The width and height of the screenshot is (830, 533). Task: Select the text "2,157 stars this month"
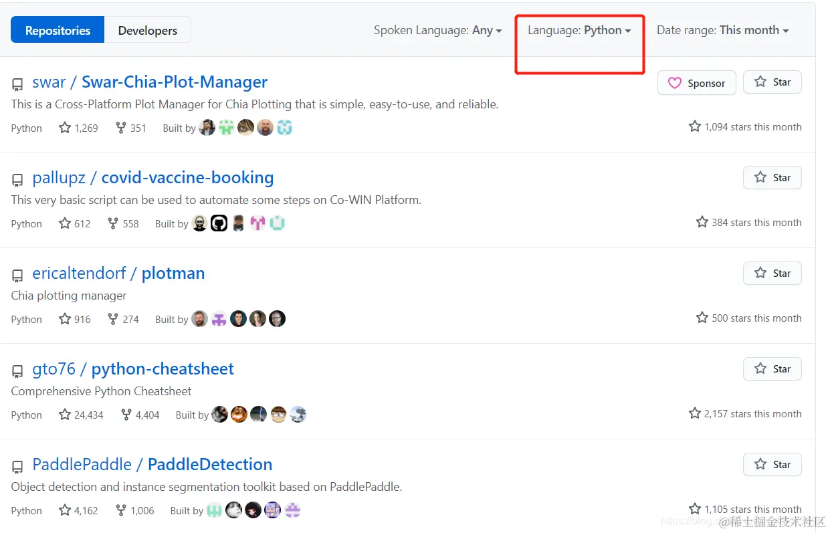752,414
